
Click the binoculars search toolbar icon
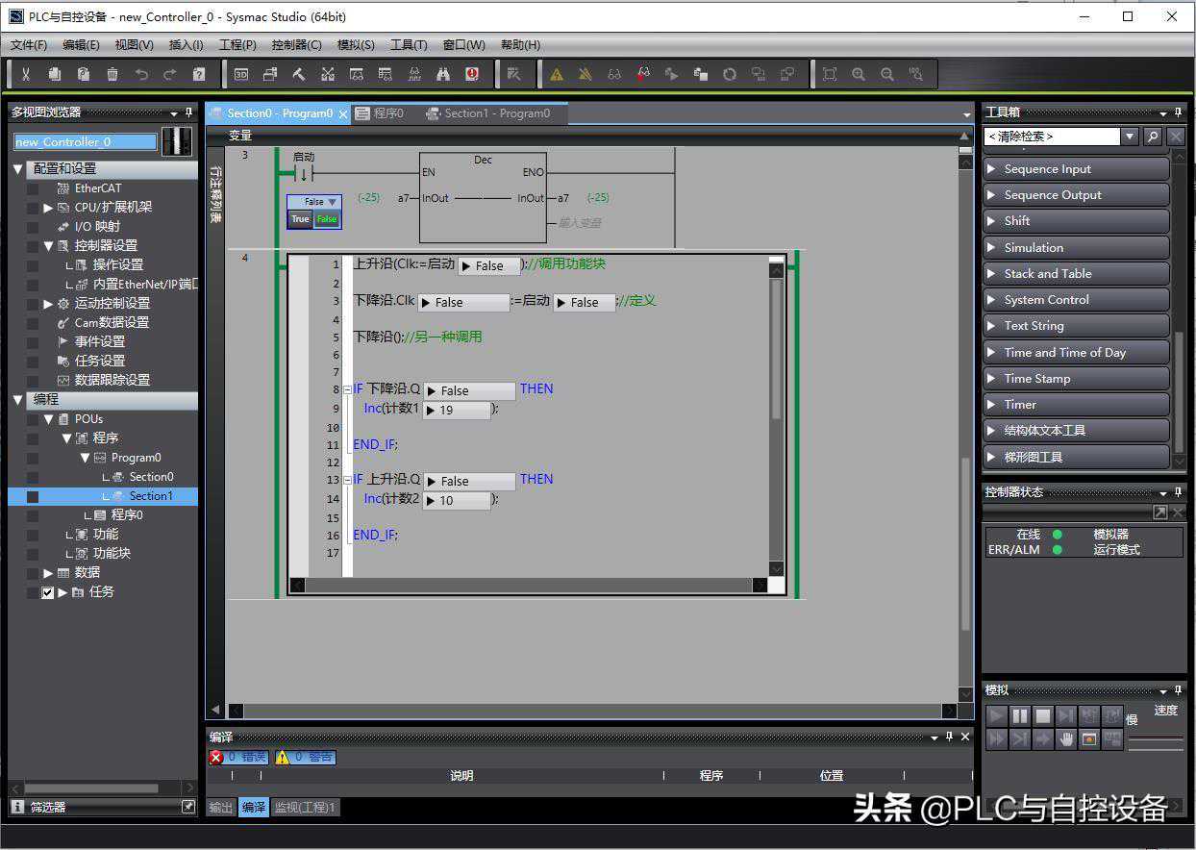tap(443, 74)
